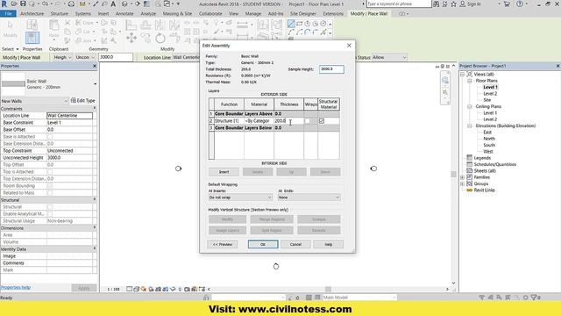Select the Start-End-Radius Arc draw tool
Image resolution: width=561 pixels, height=316 pixels.
tap(291, 32)
